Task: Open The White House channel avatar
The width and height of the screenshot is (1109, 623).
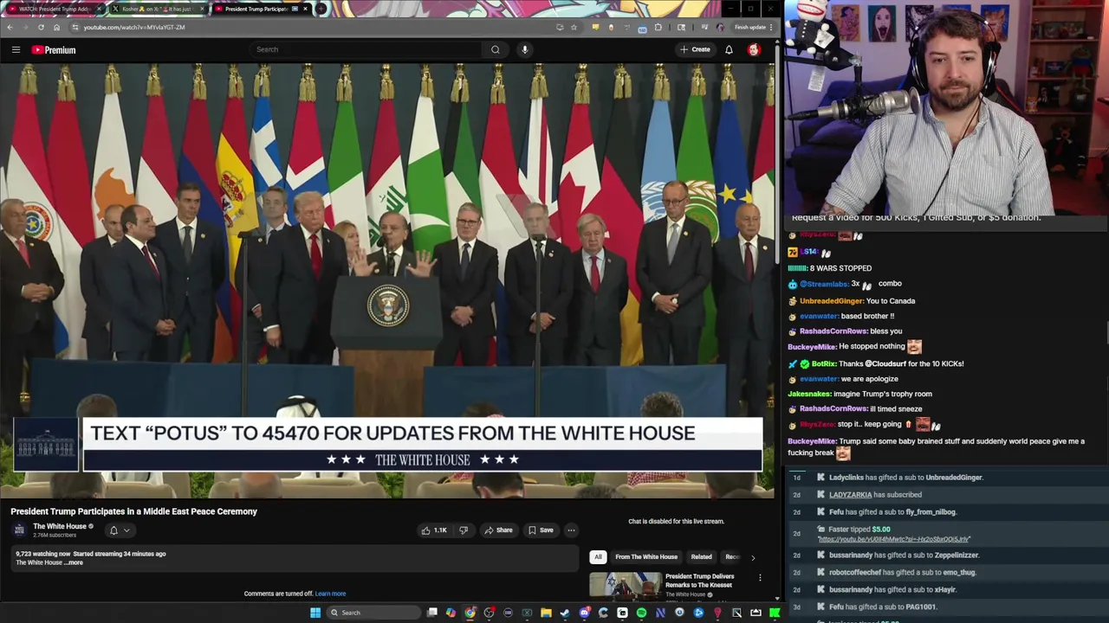Action: tap(20, 530)
